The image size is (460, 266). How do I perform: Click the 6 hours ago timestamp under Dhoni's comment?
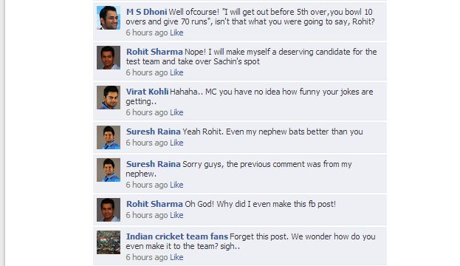point(147,33)
